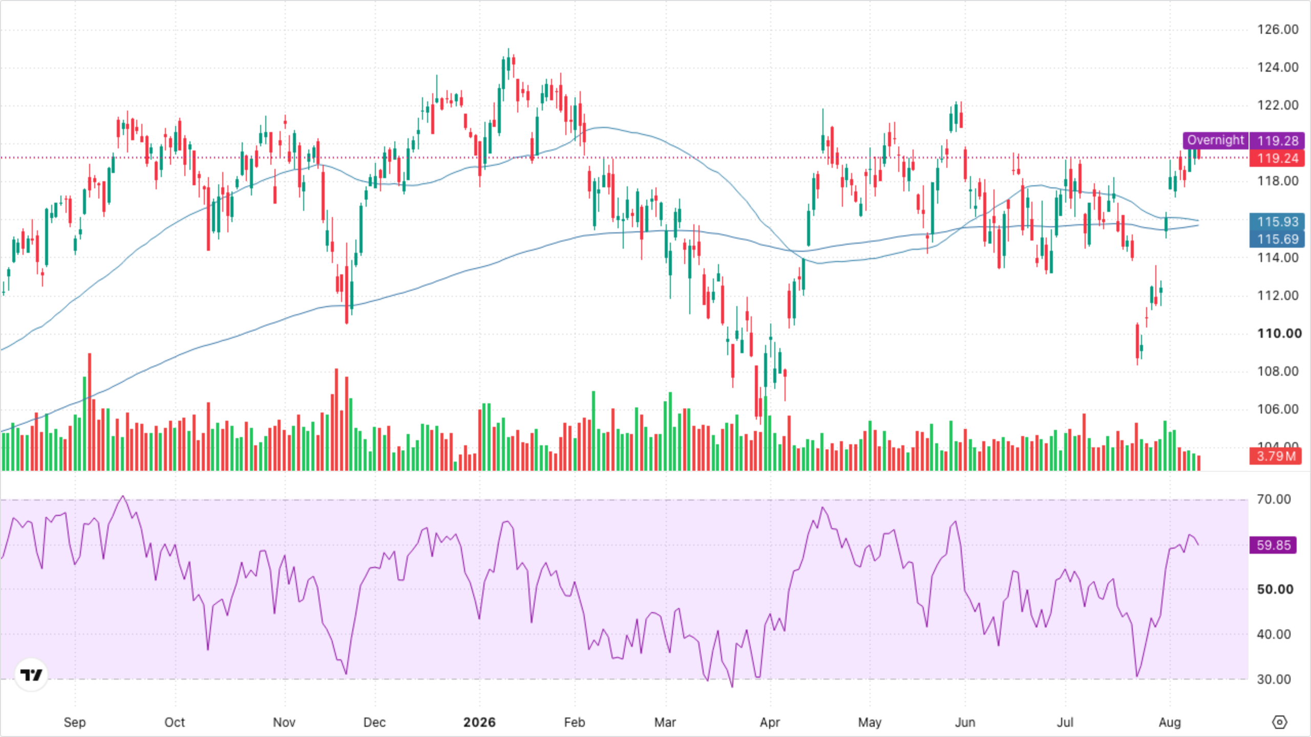The height and width of the screenshot is (737, 1311).
Task: Select the 115.69 moving average label
Action: pos(1278,239)
